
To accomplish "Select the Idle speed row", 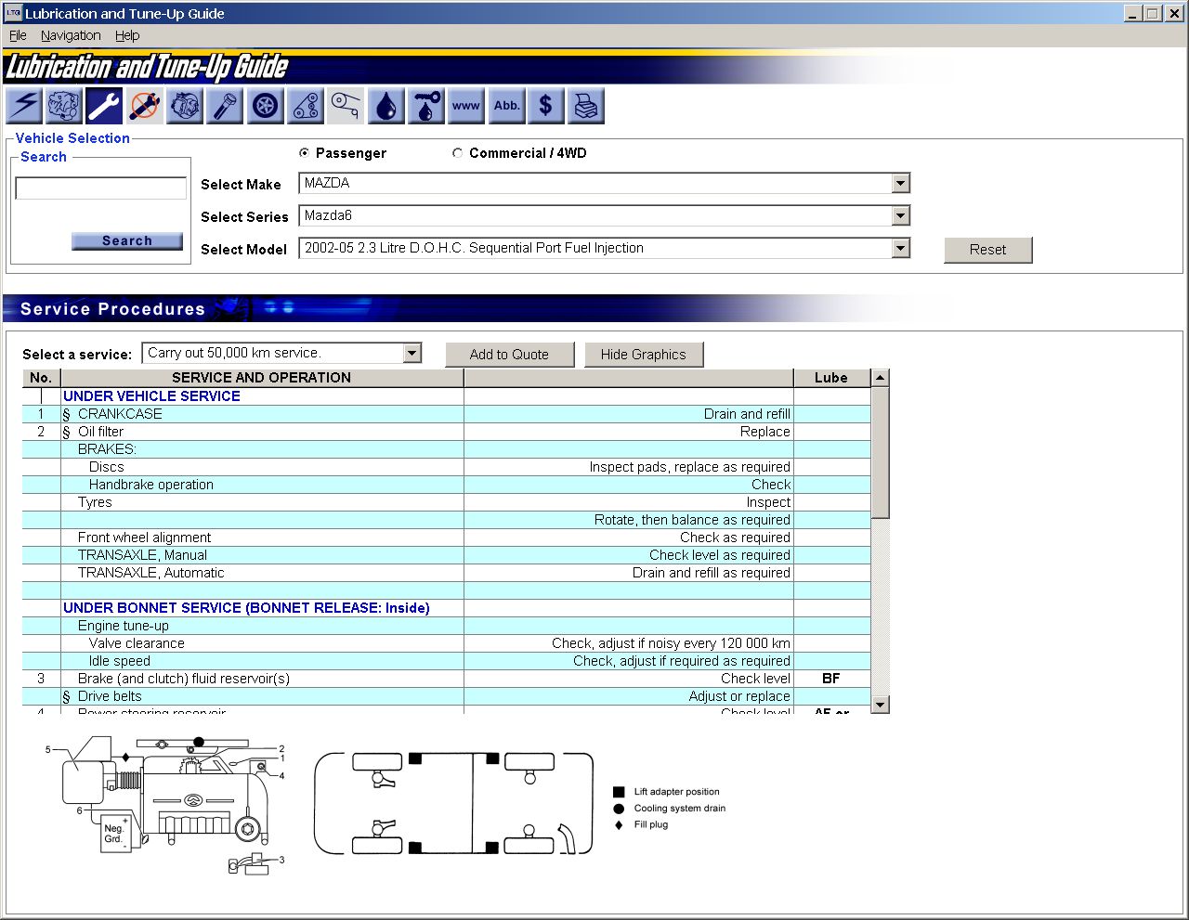I will click(447, 661).
